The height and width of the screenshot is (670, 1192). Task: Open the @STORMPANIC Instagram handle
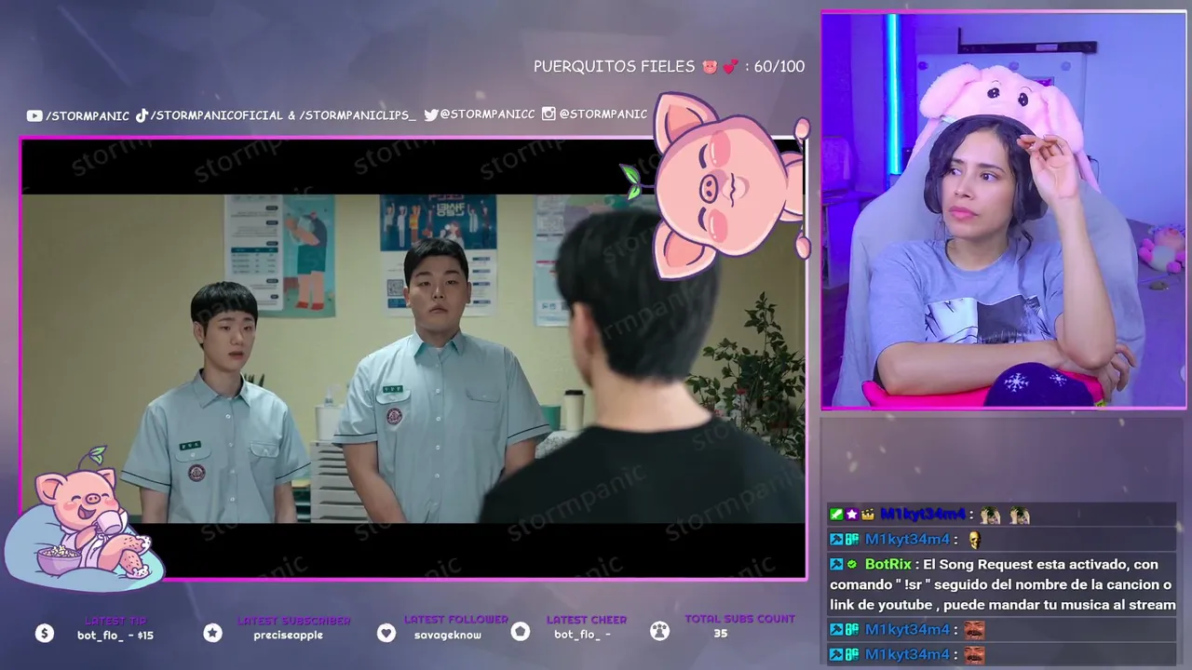pos(603,114)
